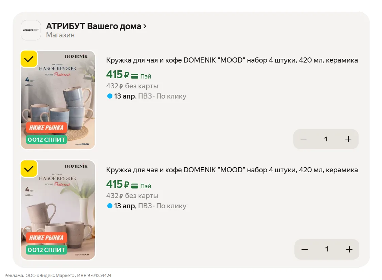Click the blue delivery dot on first item

110,96
